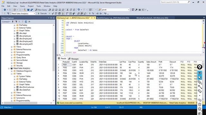Viewport: 206px width, 115px height.
Task: Click the cell HYD in row 3
Action: [81, 70]
